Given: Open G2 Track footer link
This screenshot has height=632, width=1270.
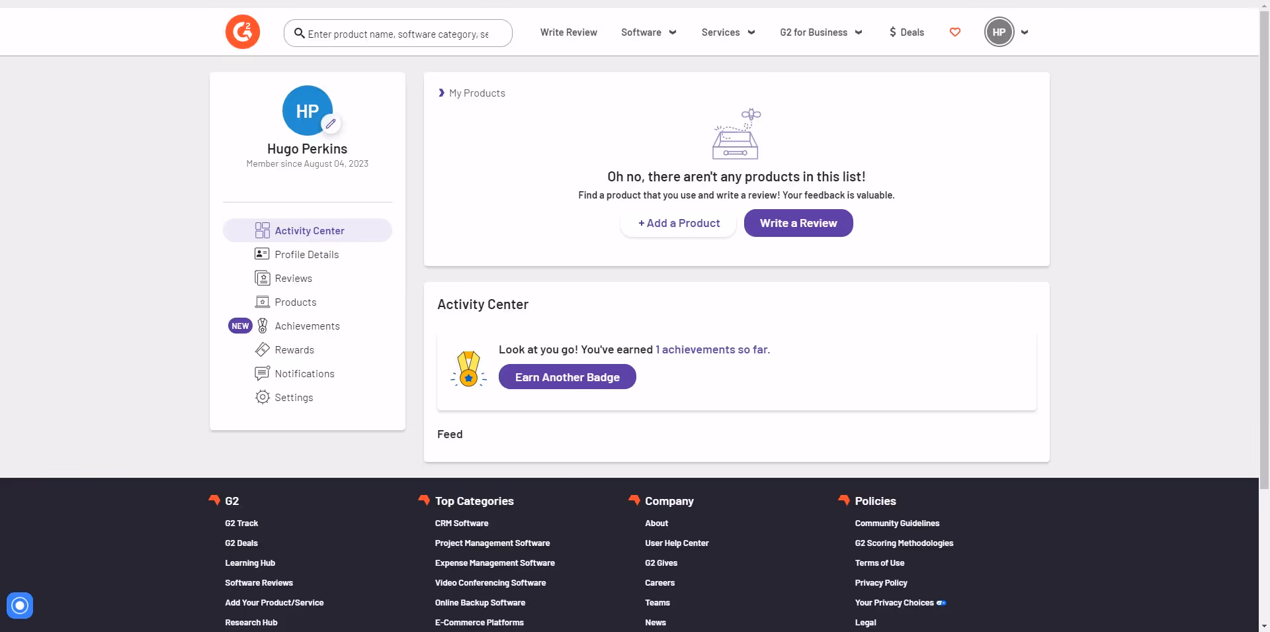Looking at the screenshot, I should 241,523.
